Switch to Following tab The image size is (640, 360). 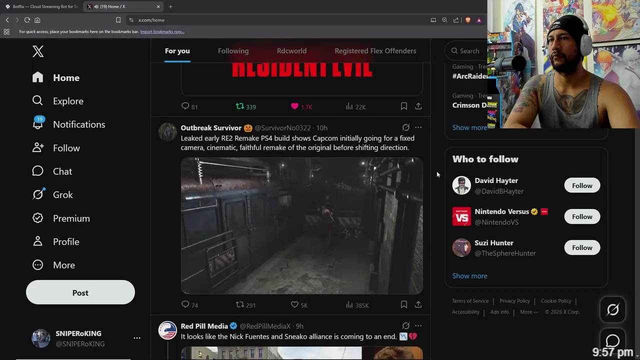pos(233,50)
